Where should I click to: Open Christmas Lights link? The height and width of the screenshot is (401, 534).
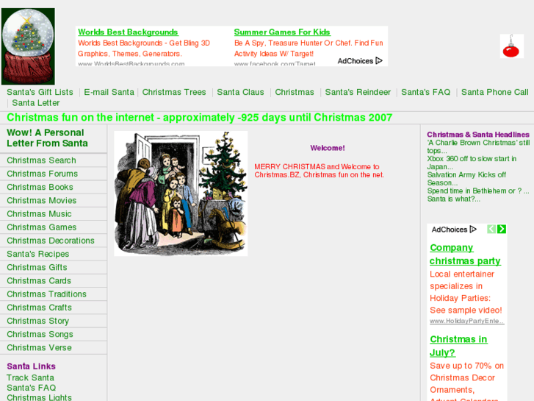(39, 397)
